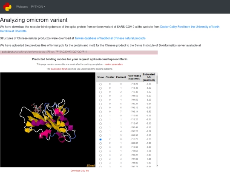Select radio for FullFitness -707.49 row
230x172 pixels.
101,128
